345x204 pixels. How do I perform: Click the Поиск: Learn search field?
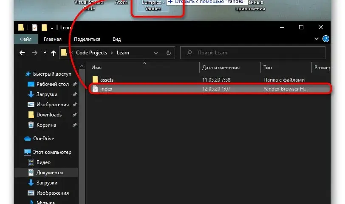click(x=252, y=53)
